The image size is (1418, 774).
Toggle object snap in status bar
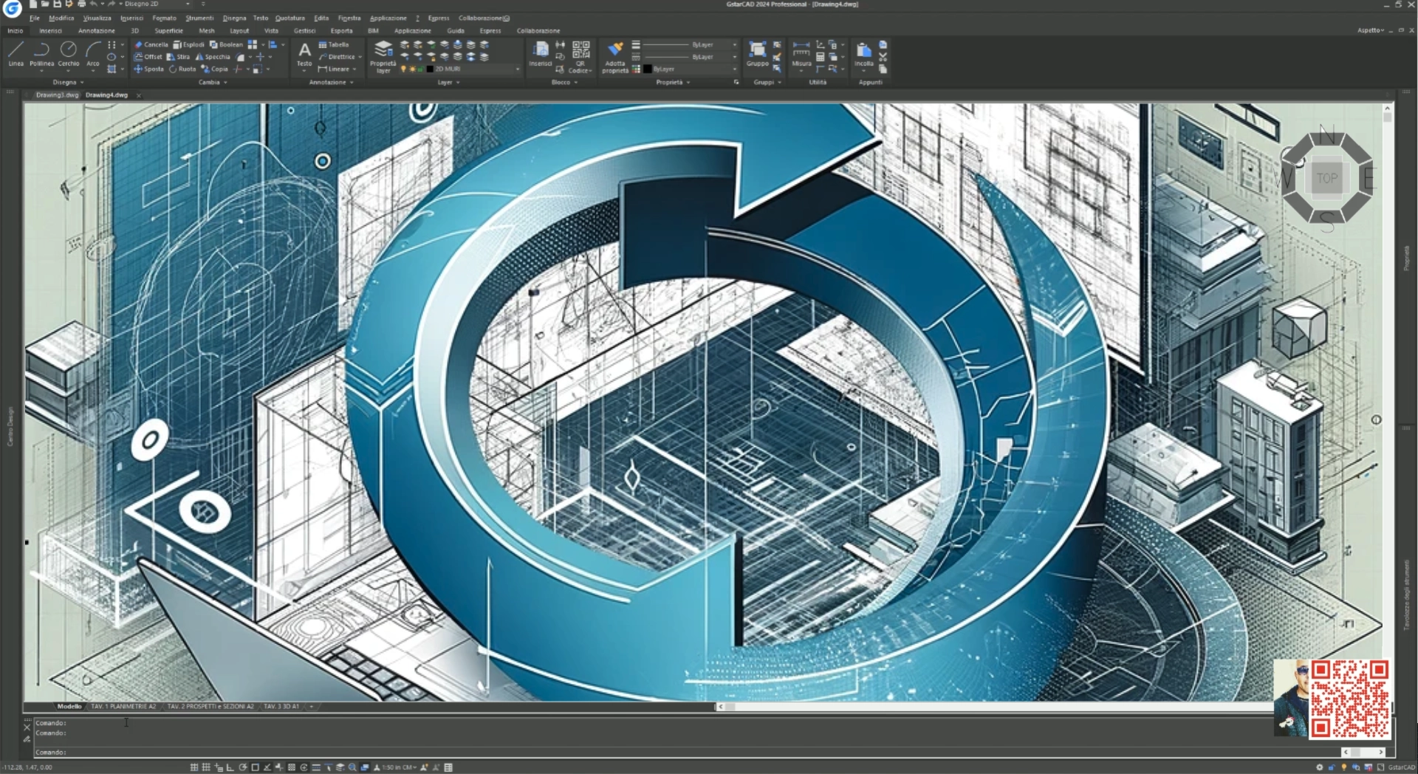tap(255, 767)
